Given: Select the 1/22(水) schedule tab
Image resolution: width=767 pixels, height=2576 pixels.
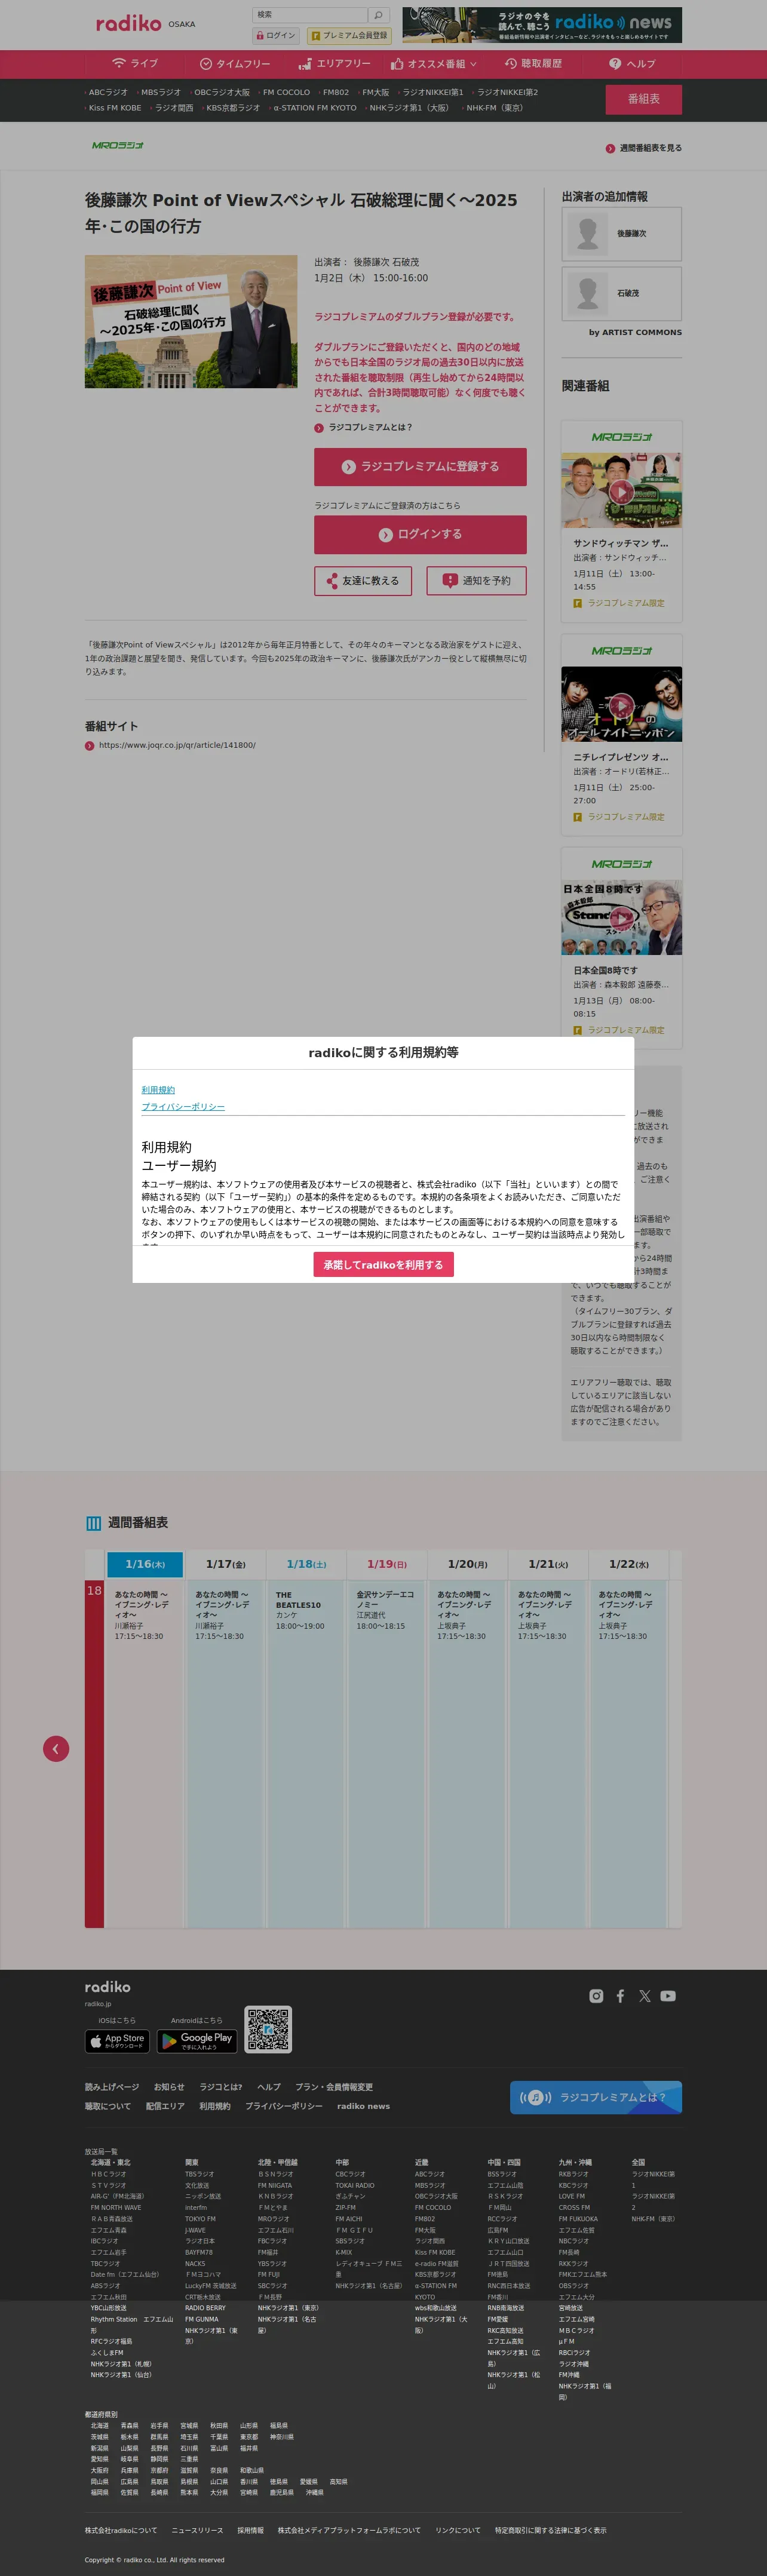Looking at the screenshot, I should [x=629, y=1564].
